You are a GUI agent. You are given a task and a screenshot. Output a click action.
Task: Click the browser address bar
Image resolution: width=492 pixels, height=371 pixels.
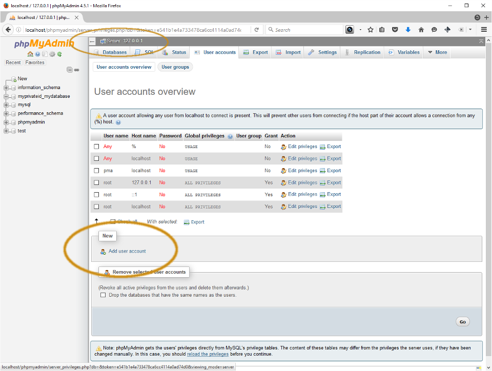pos(133,30)
